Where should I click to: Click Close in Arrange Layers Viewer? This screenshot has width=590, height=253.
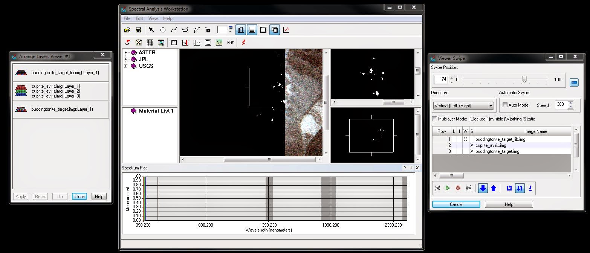[x=79, y=197]
